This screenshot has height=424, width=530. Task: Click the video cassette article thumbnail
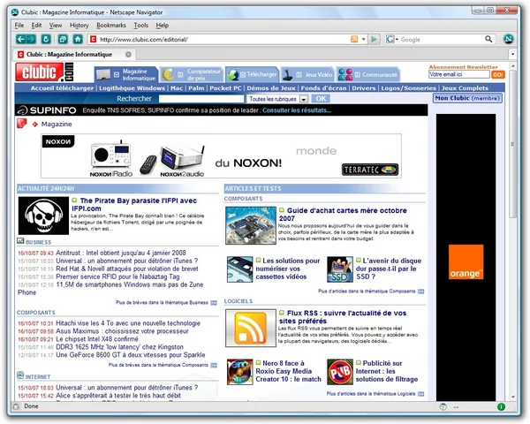(240, 269)
